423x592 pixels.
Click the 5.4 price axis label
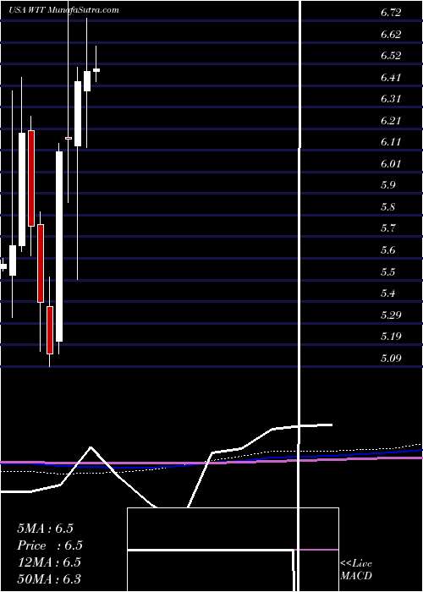(x=388, y=293)
